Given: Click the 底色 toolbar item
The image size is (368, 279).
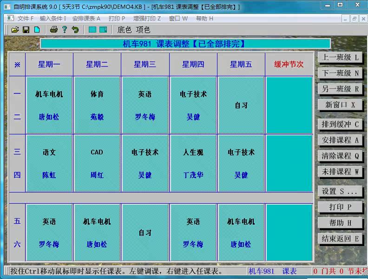Looking at the screenshot, I should coord(125,30).
